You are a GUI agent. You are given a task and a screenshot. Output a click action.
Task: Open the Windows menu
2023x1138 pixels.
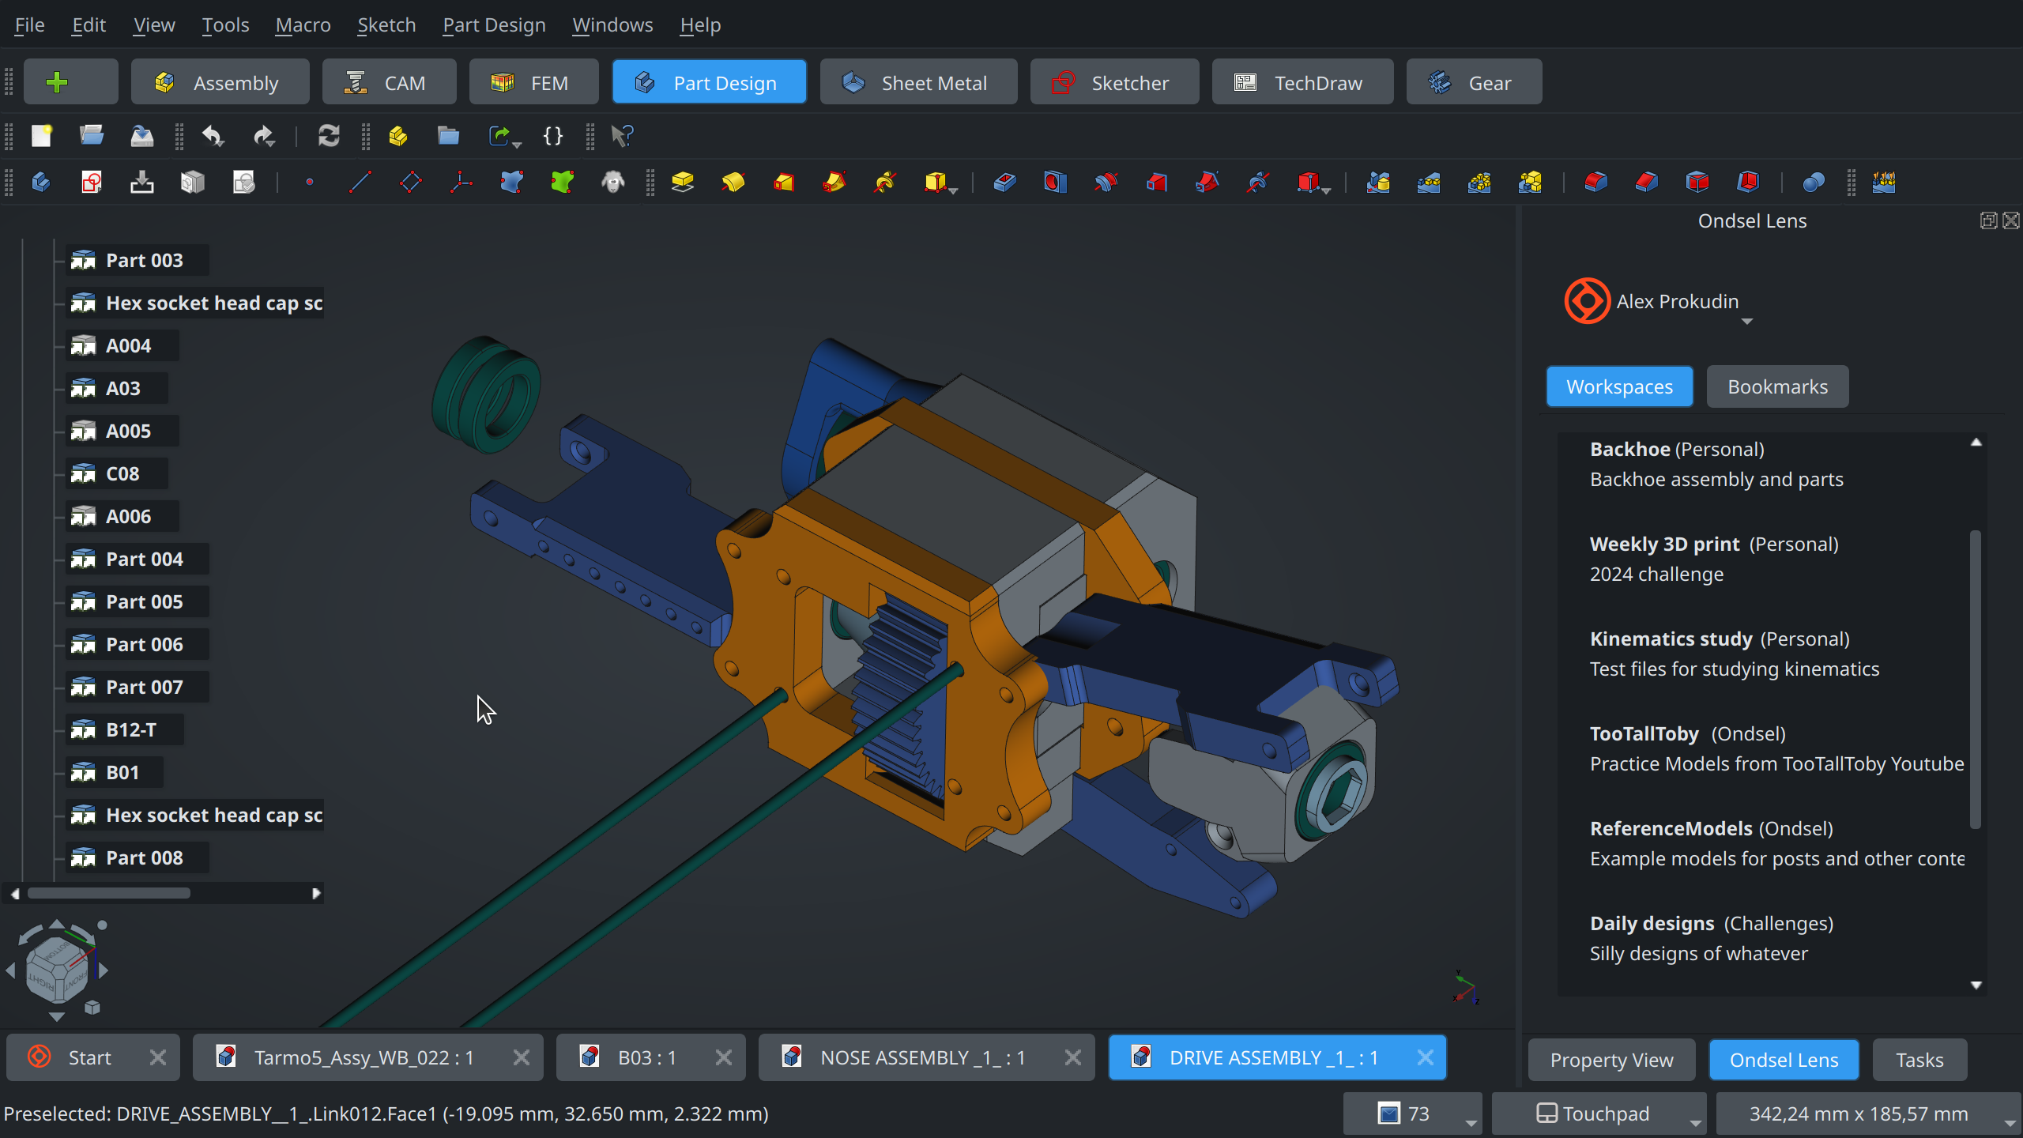612,25
